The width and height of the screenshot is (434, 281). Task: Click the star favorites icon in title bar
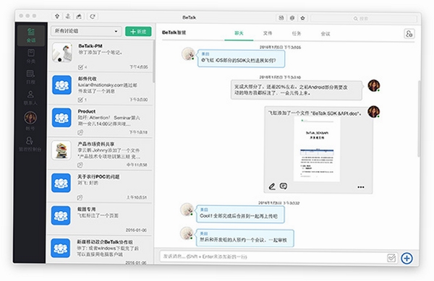click(302, 18)
